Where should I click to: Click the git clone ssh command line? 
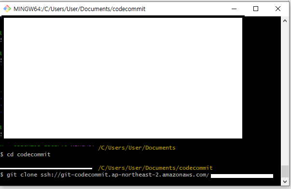point(105,175)
